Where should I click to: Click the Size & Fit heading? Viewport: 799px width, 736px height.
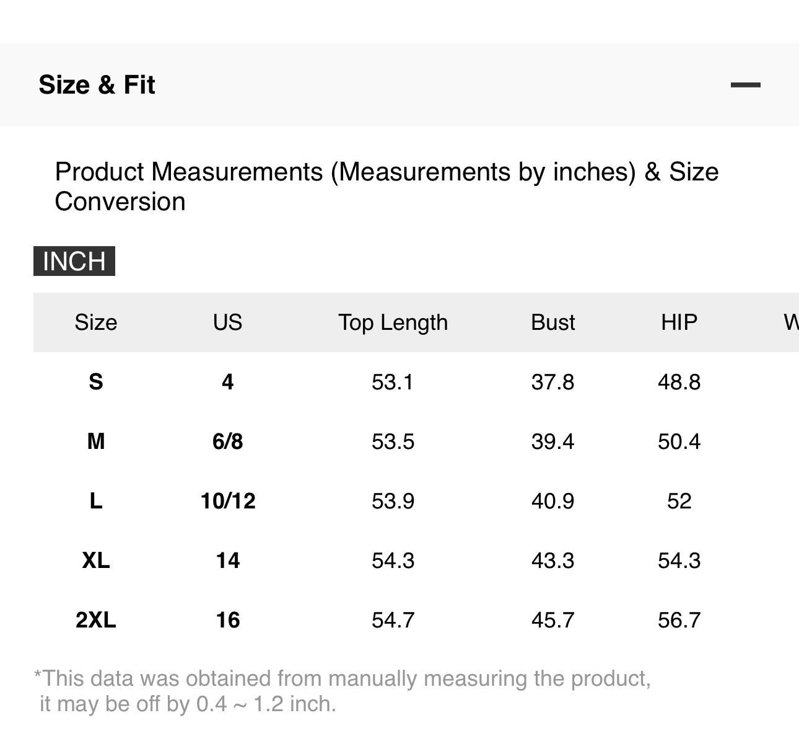(x=97, y=85)
